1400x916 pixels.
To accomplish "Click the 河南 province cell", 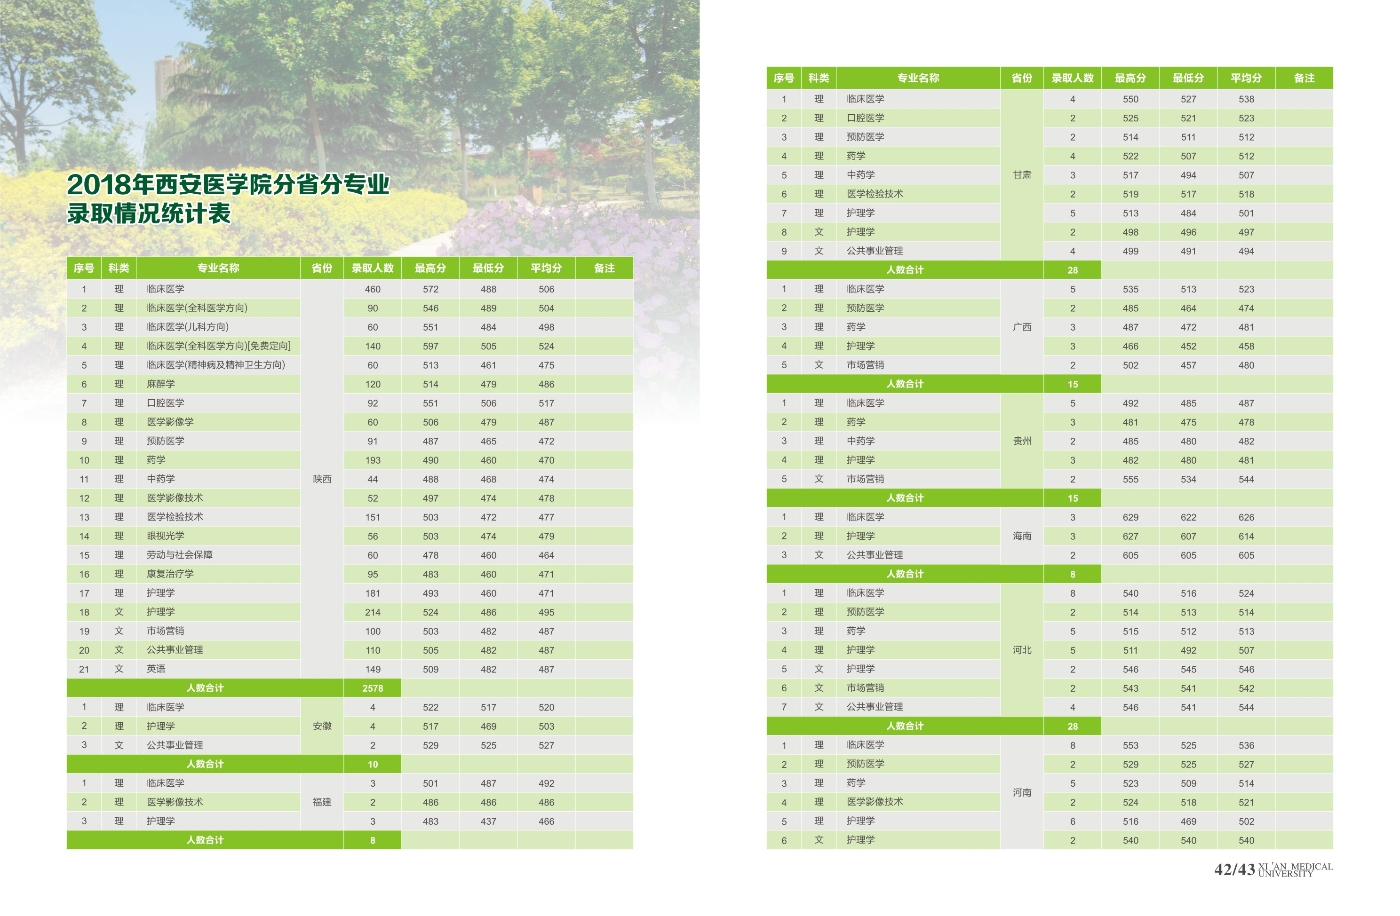I will 1022,792.
